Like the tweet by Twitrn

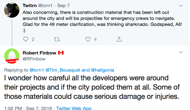[x=88, y=39]
